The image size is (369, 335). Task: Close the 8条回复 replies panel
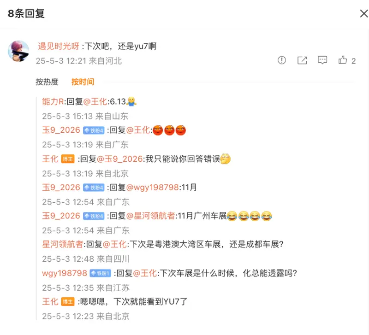coord(364,13)
